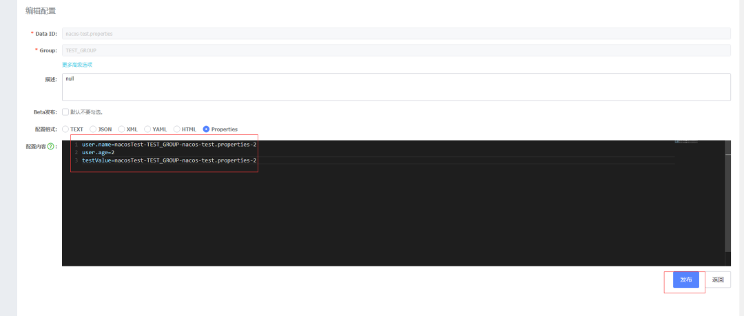Select the TEXT format radio button
The image size is (744, 316).
pyautogui.click(x=65, y=129)
